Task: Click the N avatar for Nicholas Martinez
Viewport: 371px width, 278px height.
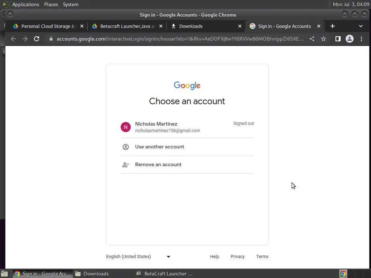Action: pyautogui.click(x=126, y=127)
